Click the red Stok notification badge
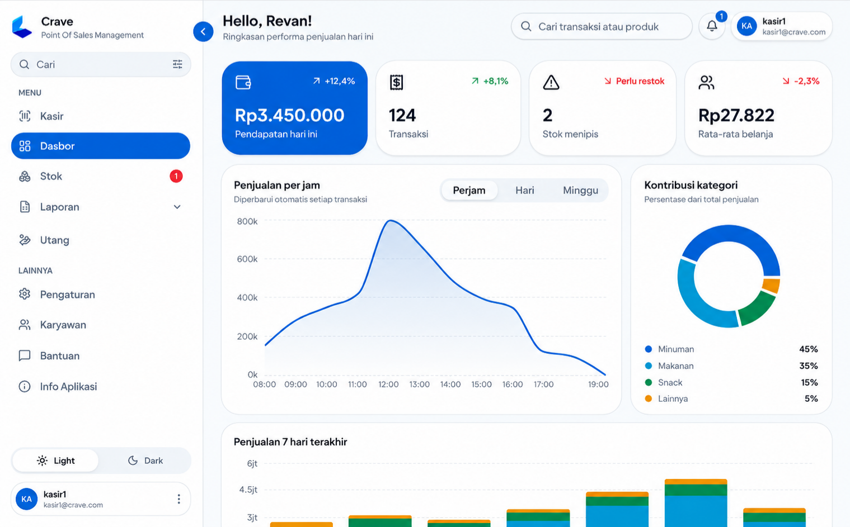The width and height of the screenshot is (850, 527). click(x=176, y=176)
